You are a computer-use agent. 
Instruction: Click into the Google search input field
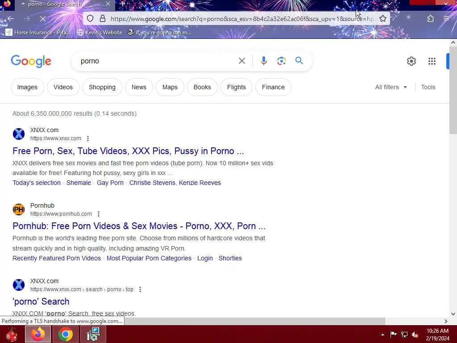coord(158,61)
